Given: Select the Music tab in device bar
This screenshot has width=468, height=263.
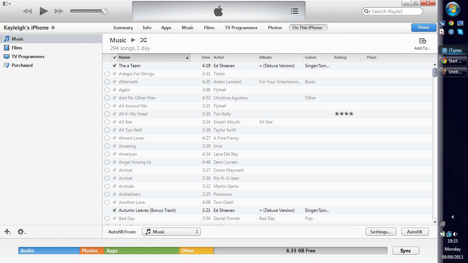Looking at the screenshot, I should [188, 28].
